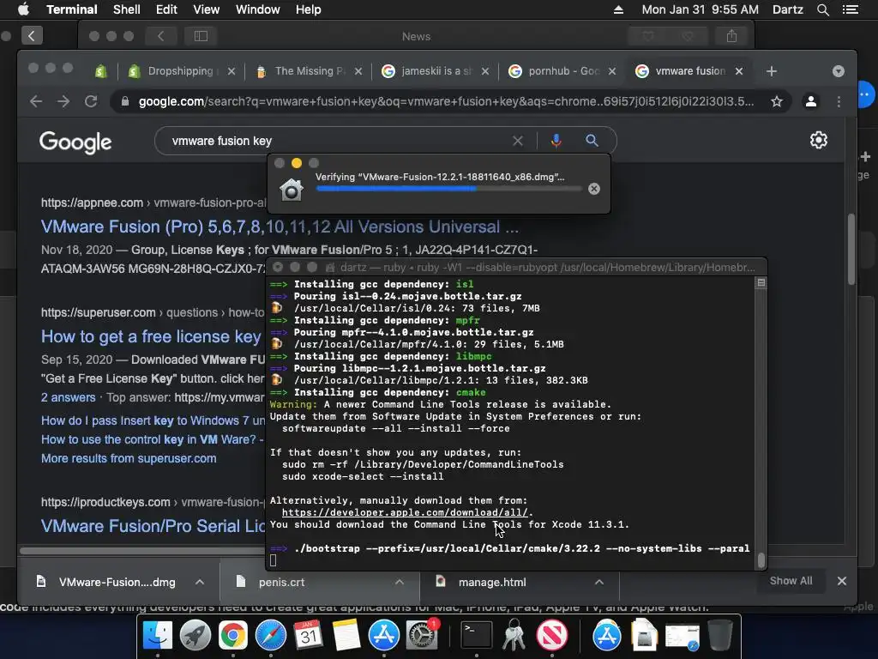The image size is (878, 659).
Task: Open System Preferences from the Dock
Action: coord(422,636)
